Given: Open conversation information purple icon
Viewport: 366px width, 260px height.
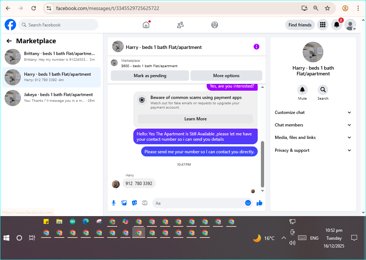Looking at the screenshot, I should coord(256,47).
